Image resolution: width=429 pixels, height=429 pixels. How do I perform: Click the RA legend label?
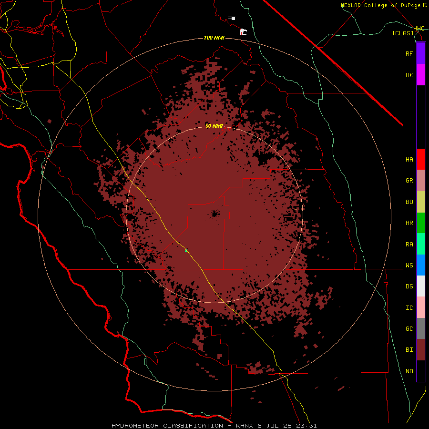point(409,244)
